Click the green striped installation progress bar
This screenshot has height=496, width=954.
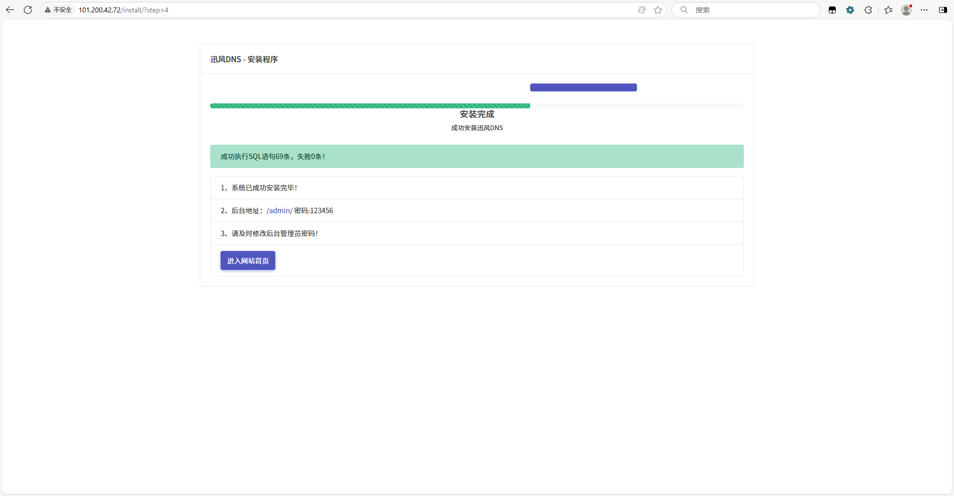[370, 106]
